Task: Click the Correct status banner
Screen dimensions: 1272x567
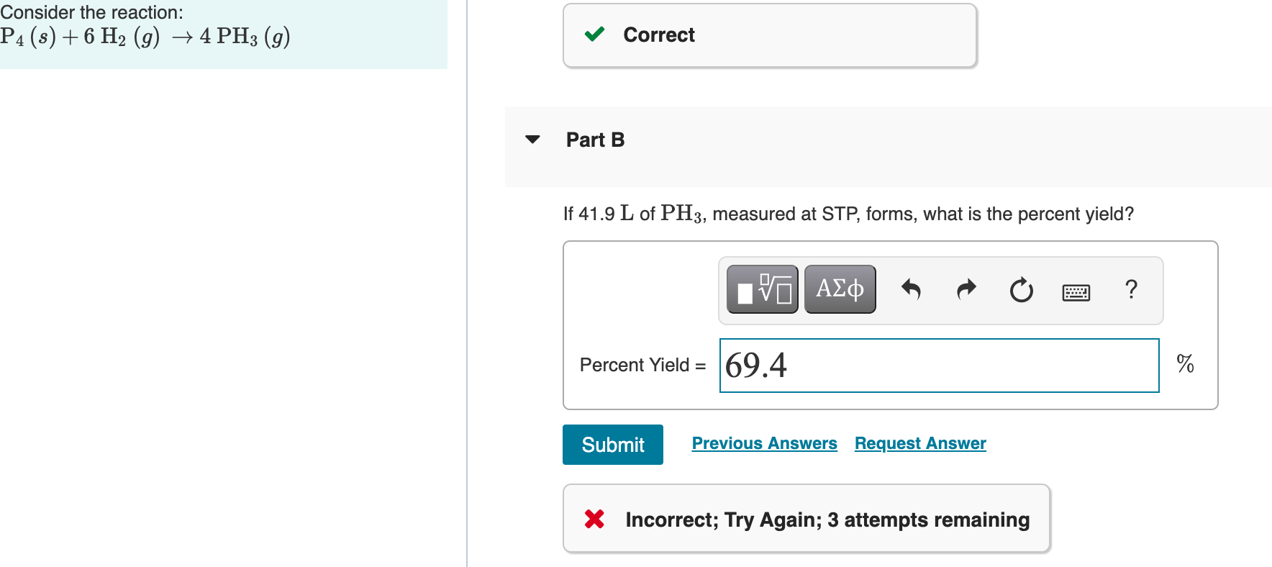Action: 768,35
